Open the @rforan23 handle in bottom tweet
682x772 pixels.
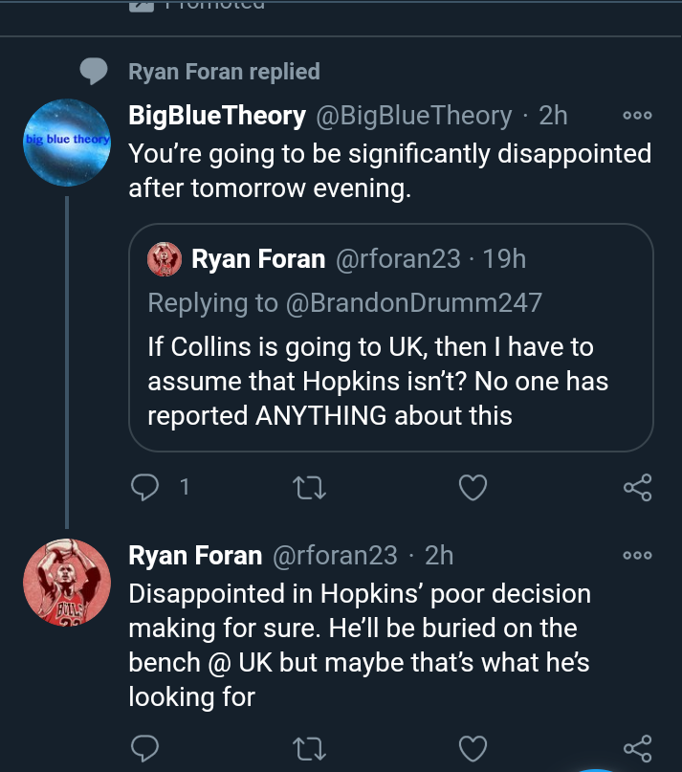tap(335, 555)
